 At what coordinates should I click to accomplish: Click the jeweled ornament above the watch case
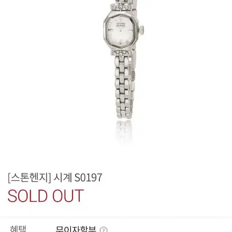[121, 7]
